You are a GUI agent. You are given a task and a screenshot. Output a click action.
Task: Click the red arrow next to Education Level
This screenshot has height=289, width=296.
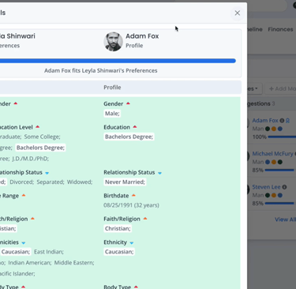tap(38, 127)
